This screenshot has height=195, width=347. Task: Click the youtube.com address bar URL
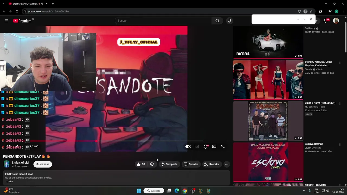coord(49,11)
